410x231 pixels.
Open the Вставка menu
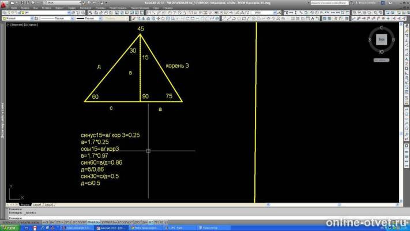pos(46,8)
